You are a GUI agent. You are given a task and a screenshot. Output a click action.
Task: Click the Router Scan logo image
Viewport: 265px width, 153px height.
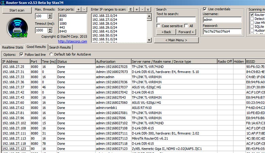coord(17,28)
